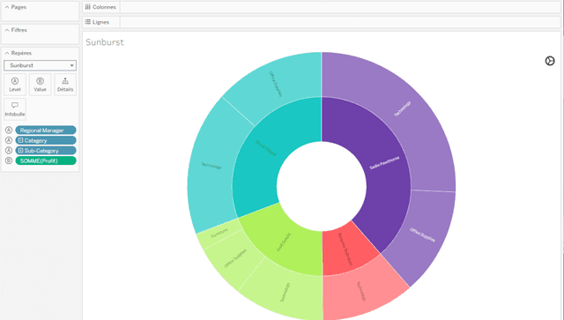Select the dark teal inner ring segment
The width and height of the screenshot is (564, 320).
pos(265,148)
